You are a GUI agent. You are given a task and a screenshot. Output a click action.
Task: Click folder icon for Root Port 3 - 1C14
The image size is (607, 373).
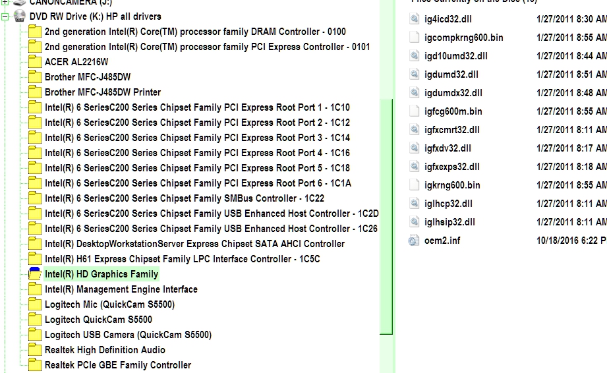click(x=34, y=137)
